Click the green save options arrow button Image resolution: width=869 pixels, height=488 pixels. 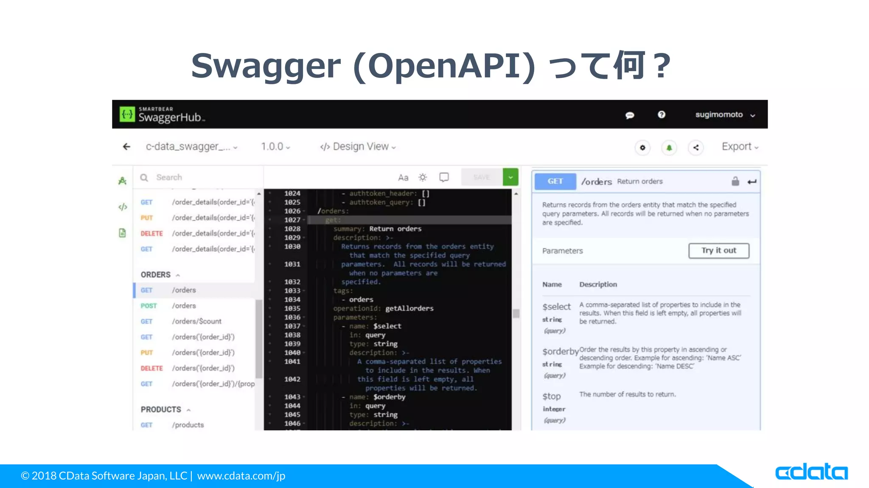tap(510, 177)
